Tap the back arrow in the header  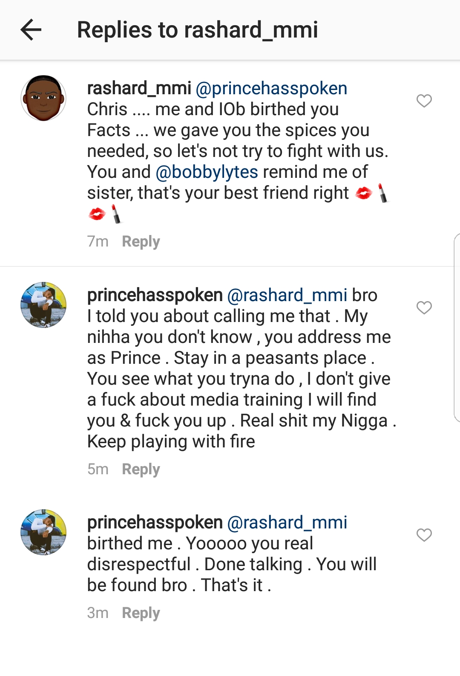pos(31,30)
